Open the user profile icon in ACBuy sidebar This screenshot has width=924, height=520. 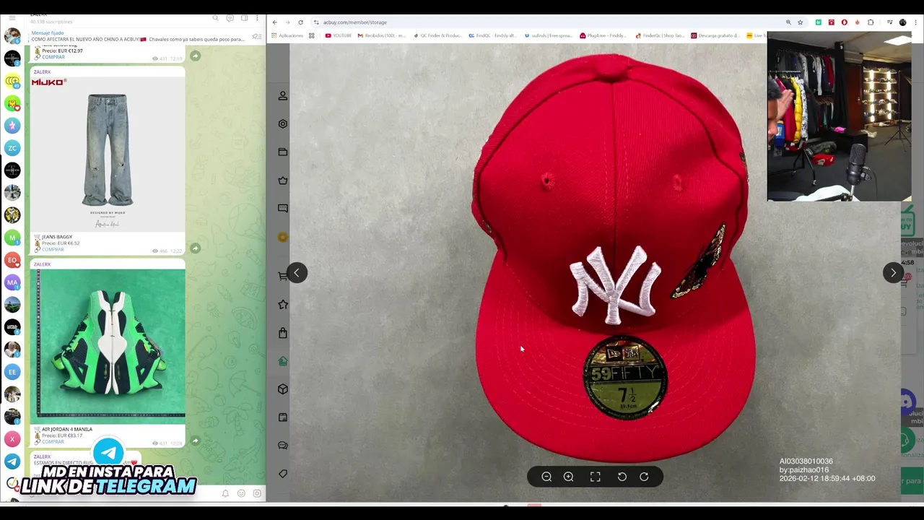pos(283,95)
